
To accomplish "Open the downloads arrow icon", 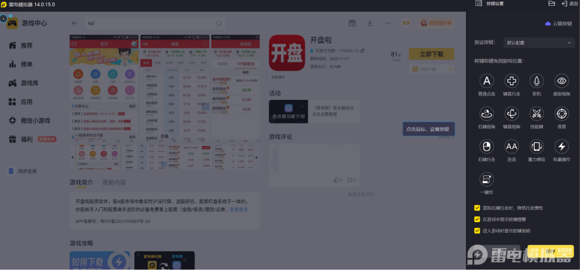I will point(370,23).
